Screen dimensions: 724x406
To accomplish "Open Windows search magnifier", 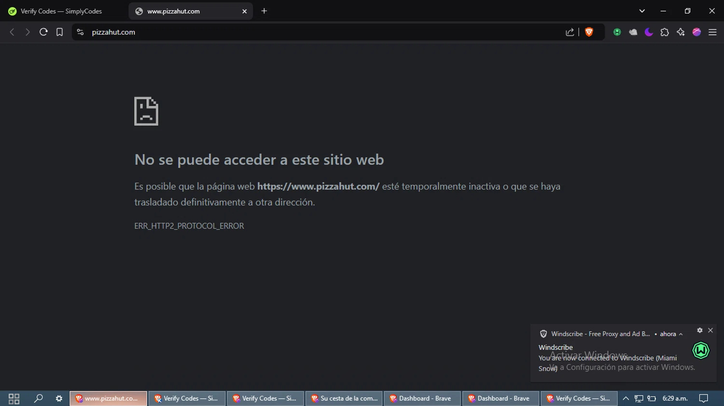I will click(x=38, y=398).
